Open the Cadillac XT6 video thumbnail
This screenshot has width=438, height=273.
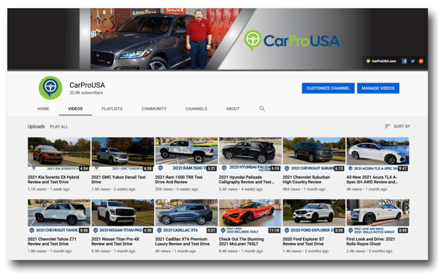point(186,217)
